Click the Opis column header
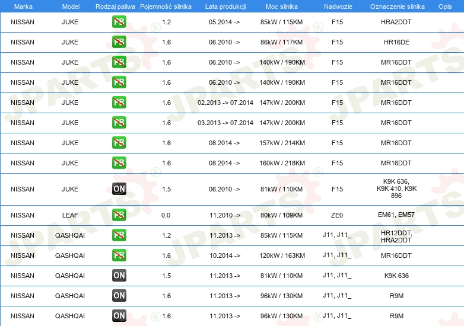Screen dimensions: 464x326 (x=445, y=7)
